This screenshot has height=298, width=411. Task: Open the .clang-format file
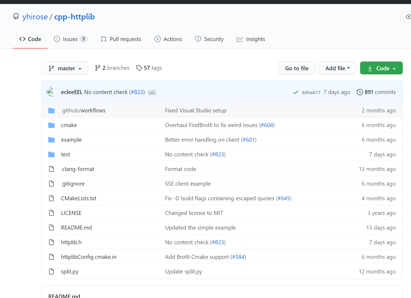78,169
